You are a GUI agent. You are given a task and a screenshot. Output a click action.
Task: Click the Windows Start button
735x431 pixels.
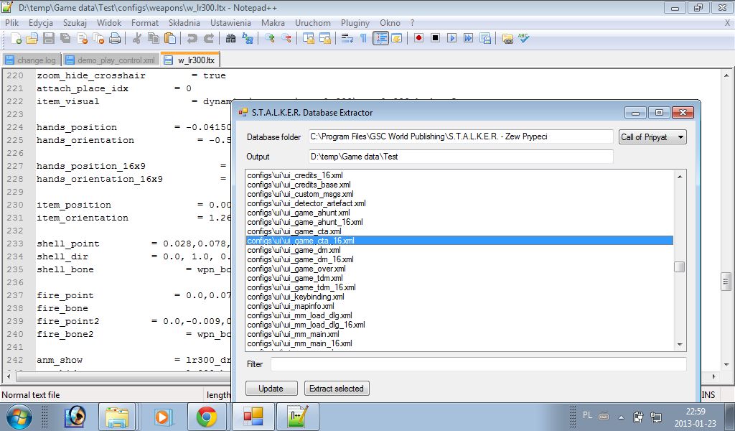[19, 417]
